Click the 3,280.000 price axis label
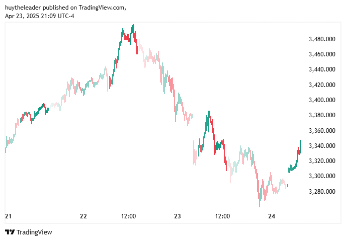Screen dimensions: 346x241 pos(322,191)
